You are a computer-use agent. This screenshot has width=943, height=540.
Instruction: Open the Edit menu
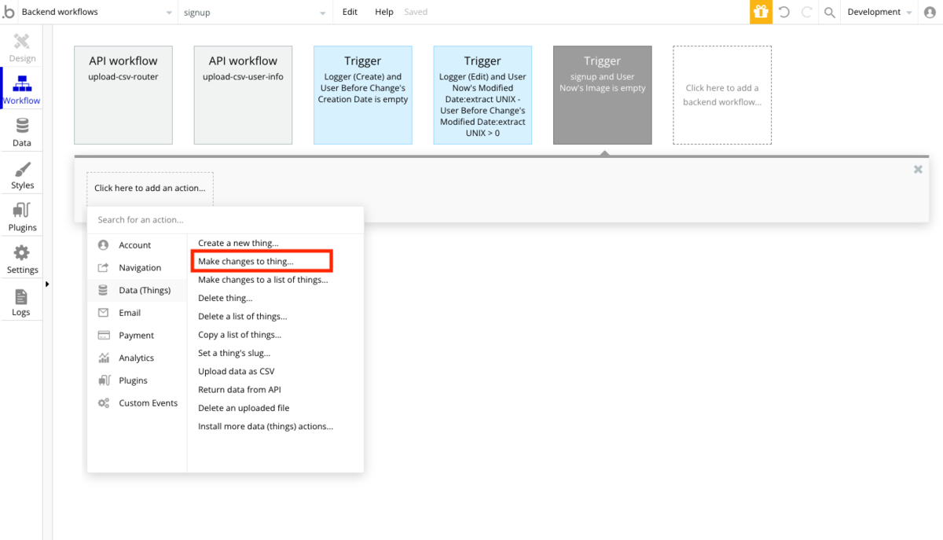click(350, 13)
